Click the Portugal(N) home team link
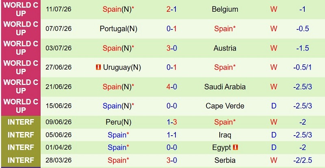Viewport: 325px width, 168px height. coord(118,29)
